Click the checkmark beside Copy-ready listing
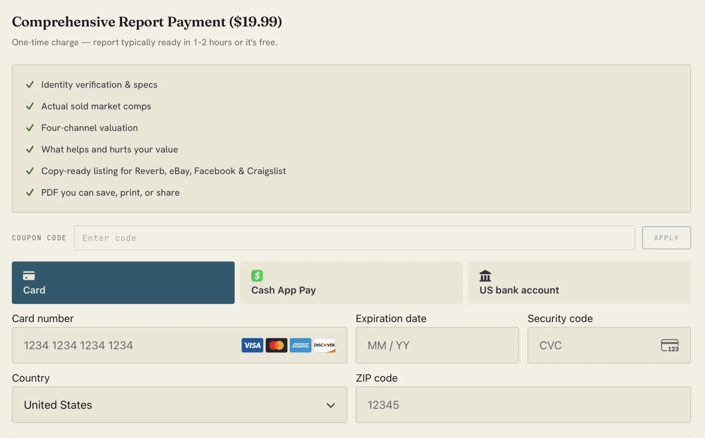This screenshot has width=705, height=438. click(x=30, y=171)
